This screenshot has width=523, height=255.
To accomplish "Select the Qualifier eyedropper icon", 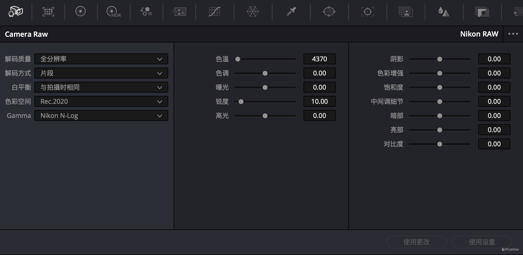I will 291,11.
